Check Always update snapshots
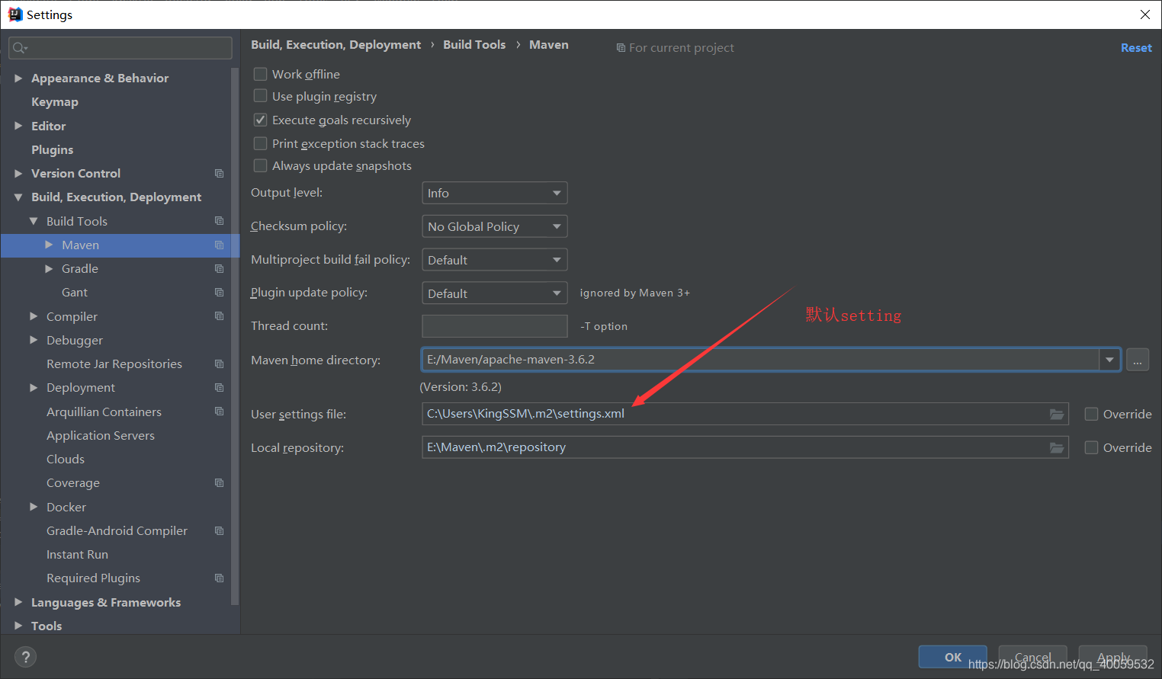The image size is (1162, 679). click(x=260, y=165)
